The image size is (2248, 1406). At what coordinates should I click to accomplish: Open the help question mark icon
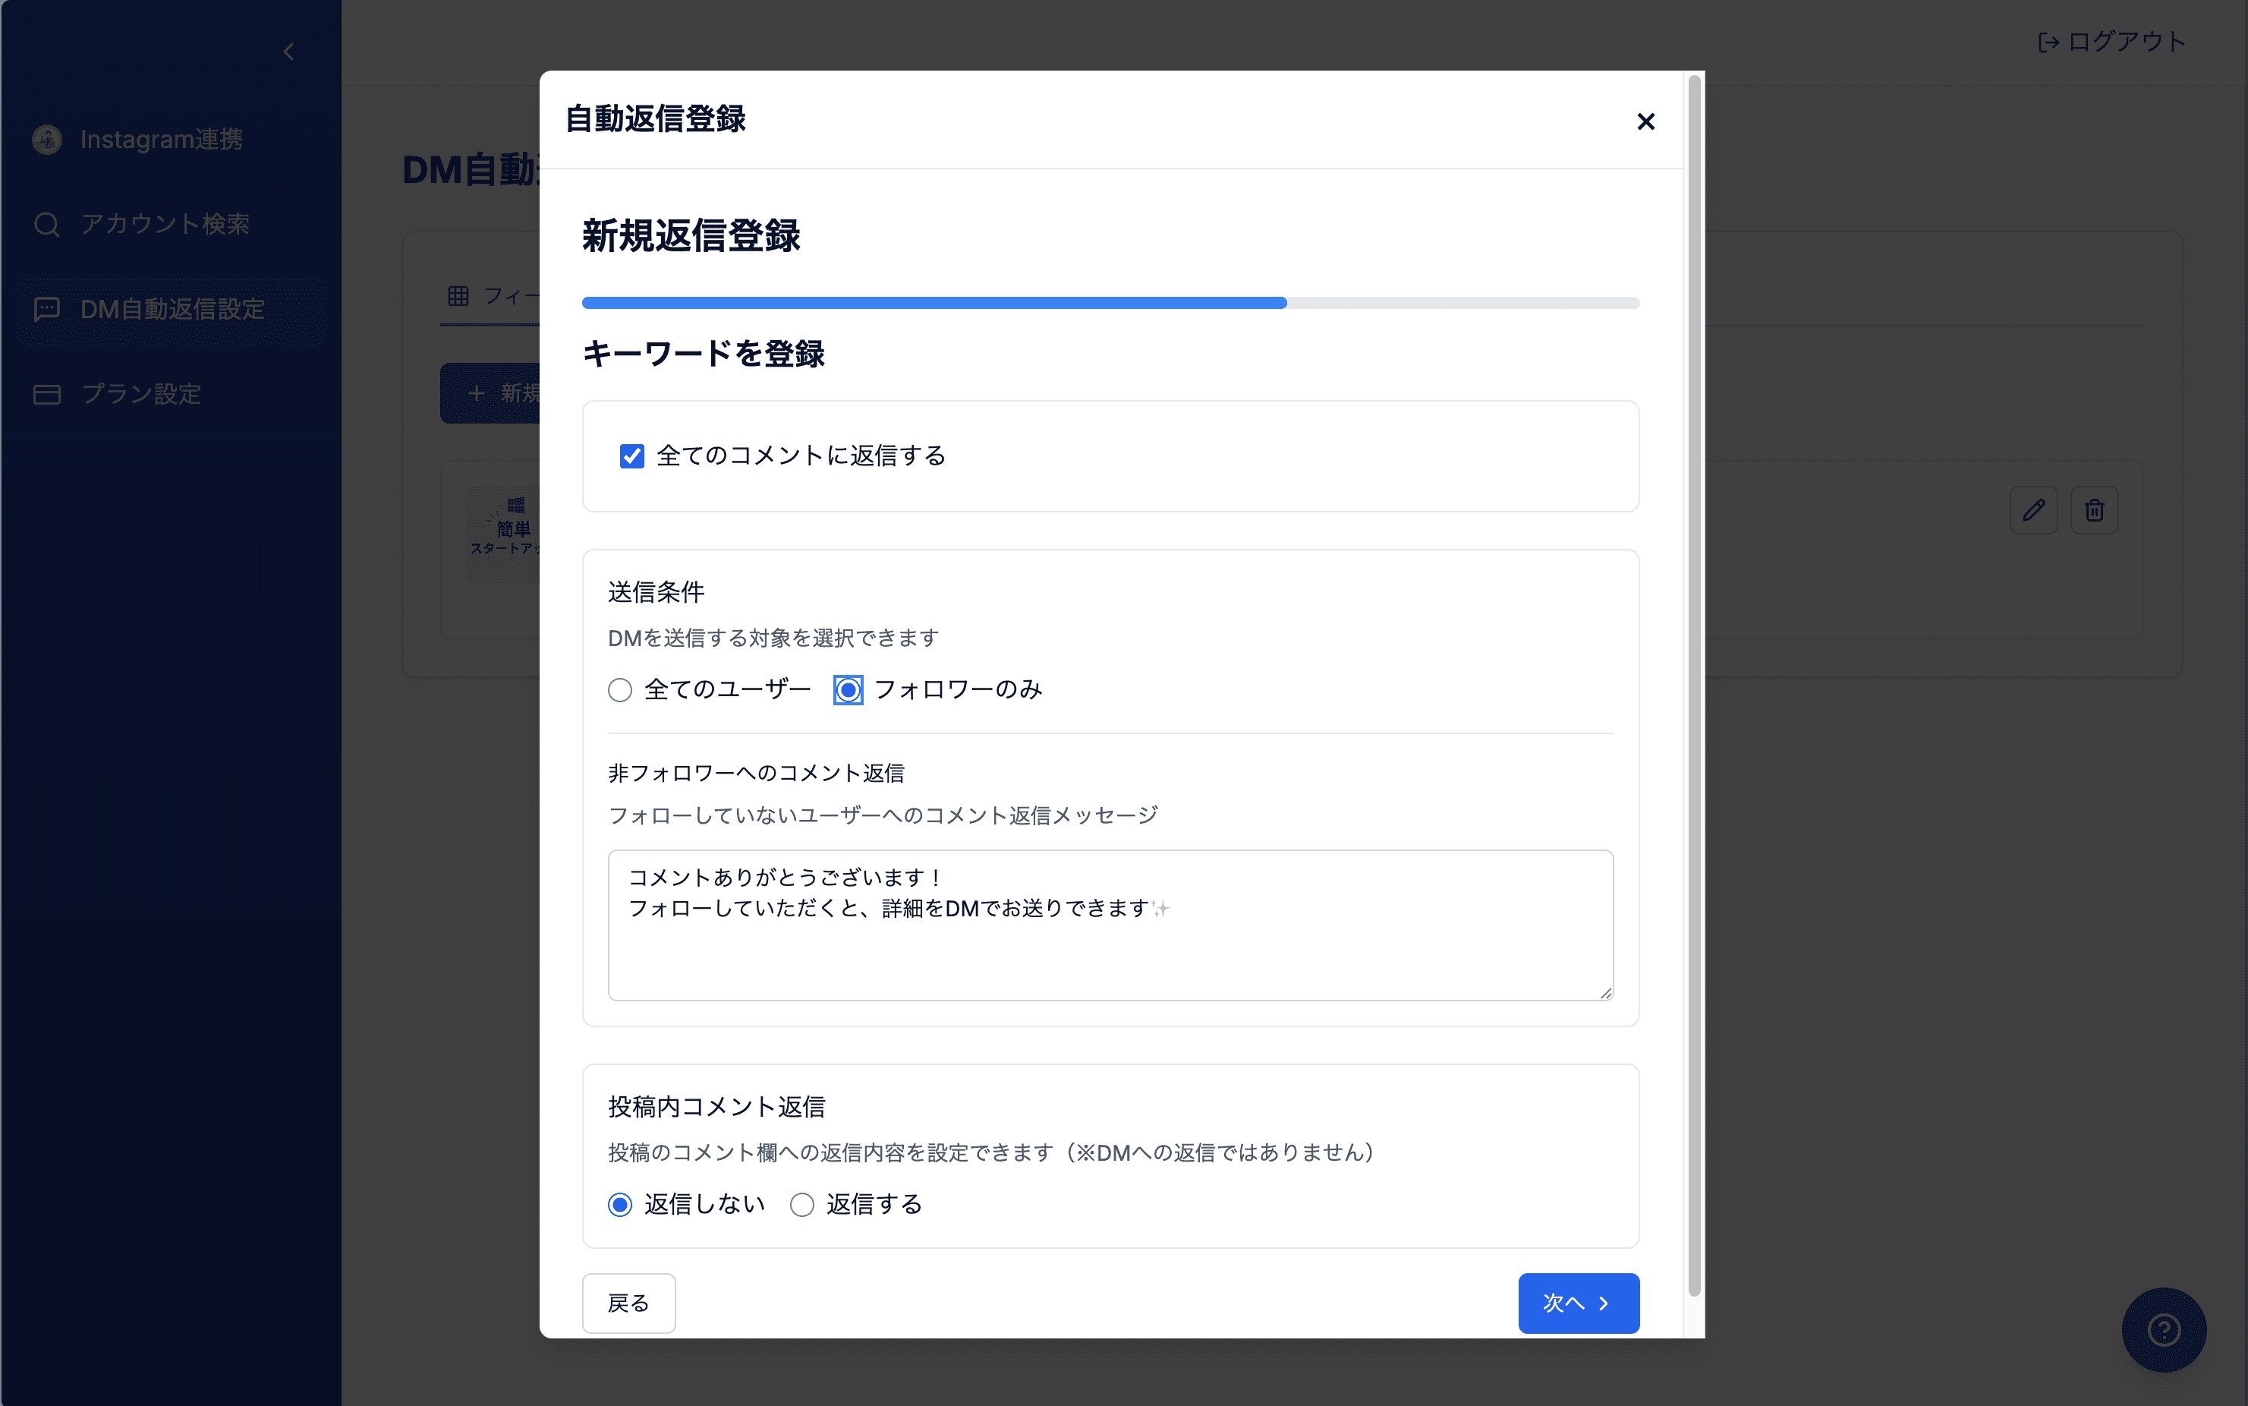[2165, 1330]
